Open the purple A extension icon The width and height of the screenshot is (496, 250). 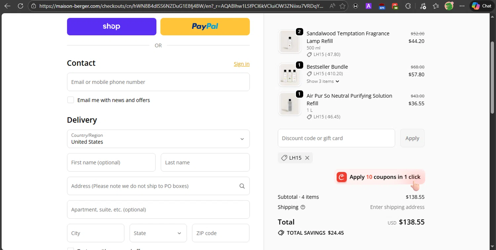(x=369, y=6)
